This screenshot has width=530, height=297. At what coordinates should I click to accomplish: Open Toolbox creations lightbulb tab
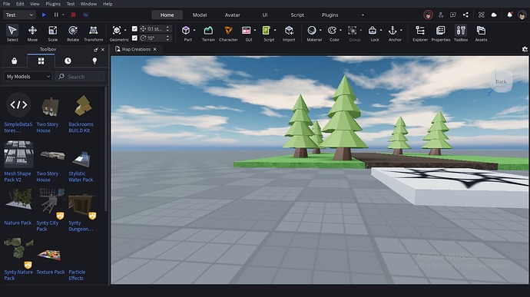pyautogui.click(x=94, y=61)
